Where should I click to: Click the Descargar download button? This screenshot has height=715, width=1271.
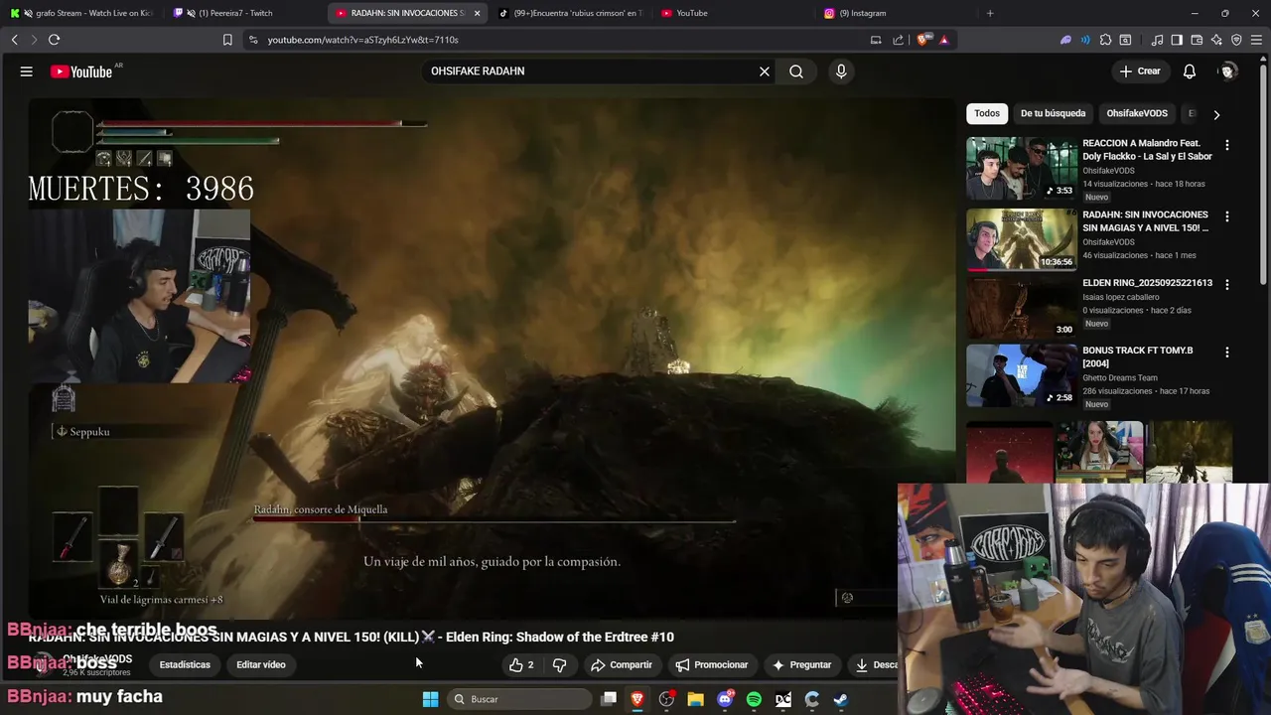(874, 665)
